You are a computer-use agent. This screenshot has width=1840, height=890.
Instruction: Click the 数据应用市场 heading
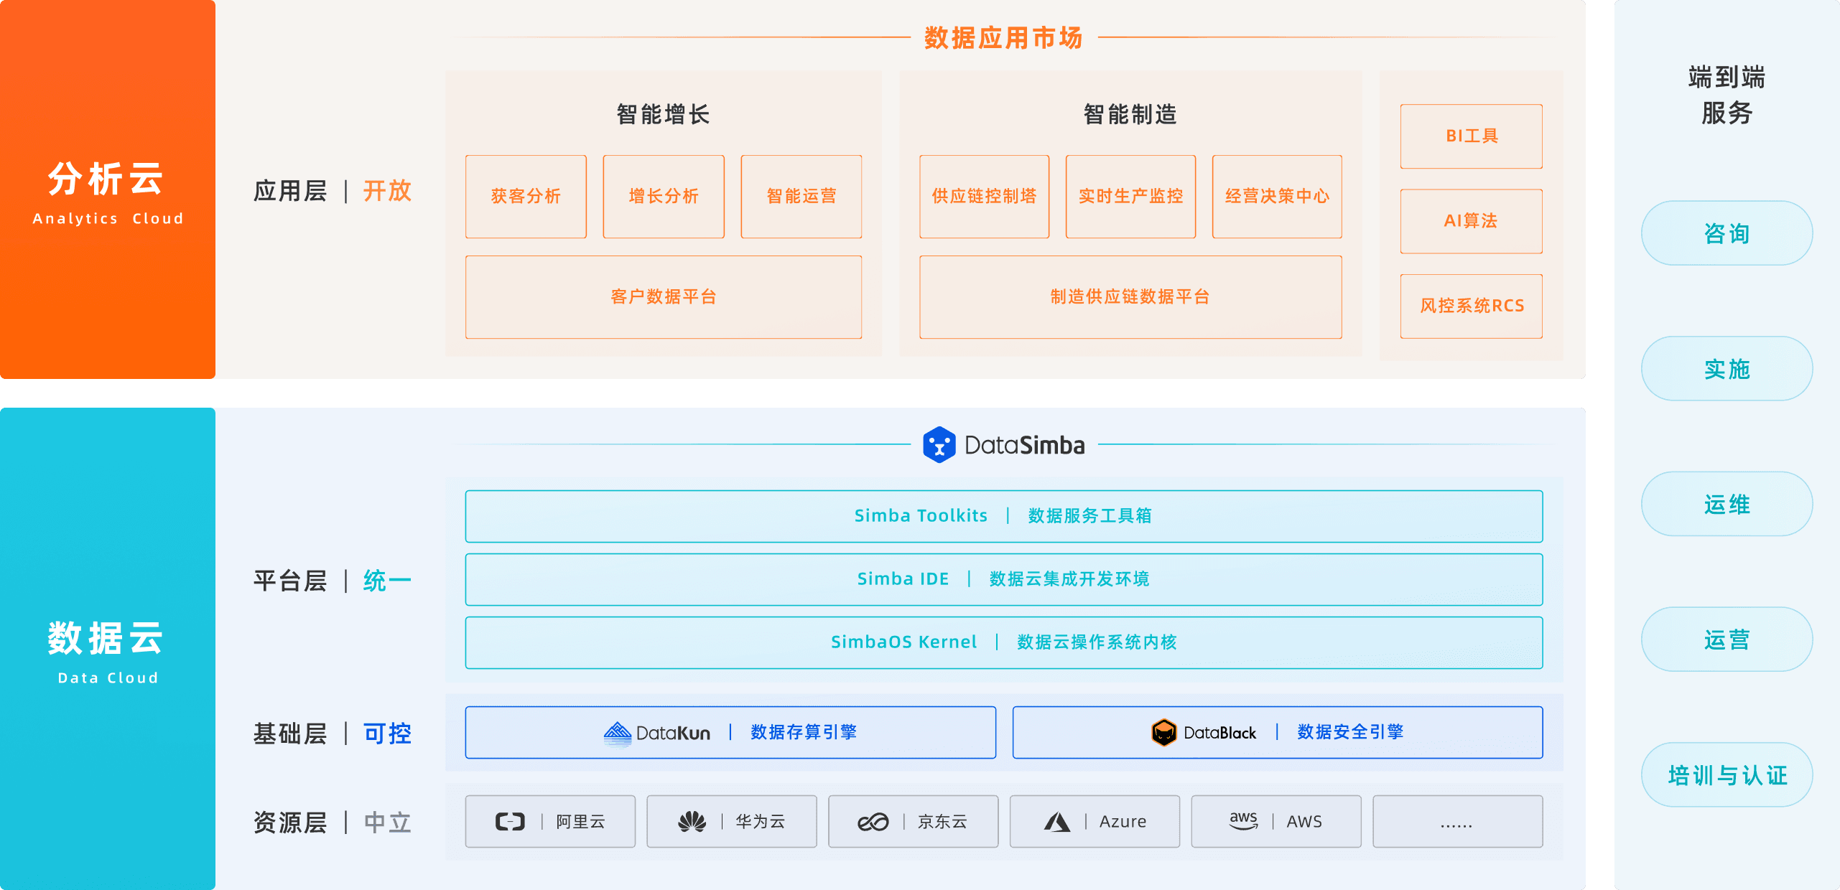pyautogui.click(x=1003, y=37)
